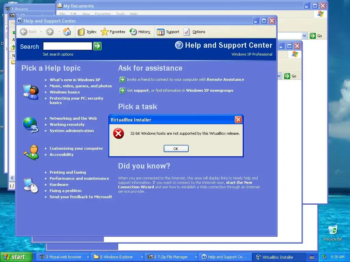
Task: Open Music, video, games, and photos topic
Action: pyautogui.click(x=81, y=86)
